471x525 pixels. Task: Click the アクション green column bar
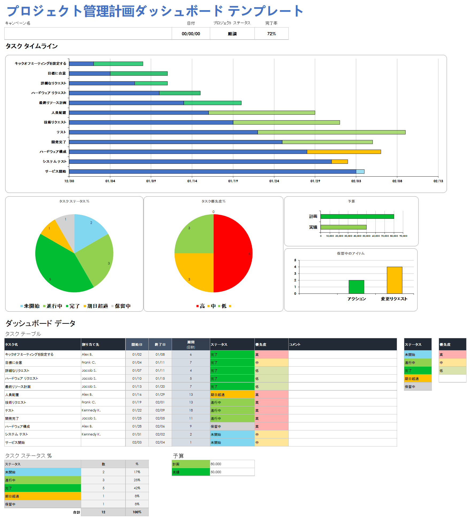tap(356, 287)
